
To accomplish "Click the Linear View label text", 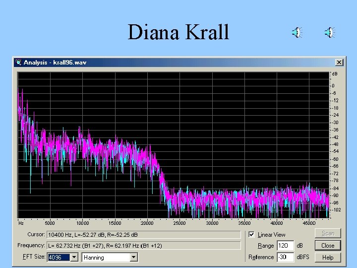I will click(x=271, y=235).
